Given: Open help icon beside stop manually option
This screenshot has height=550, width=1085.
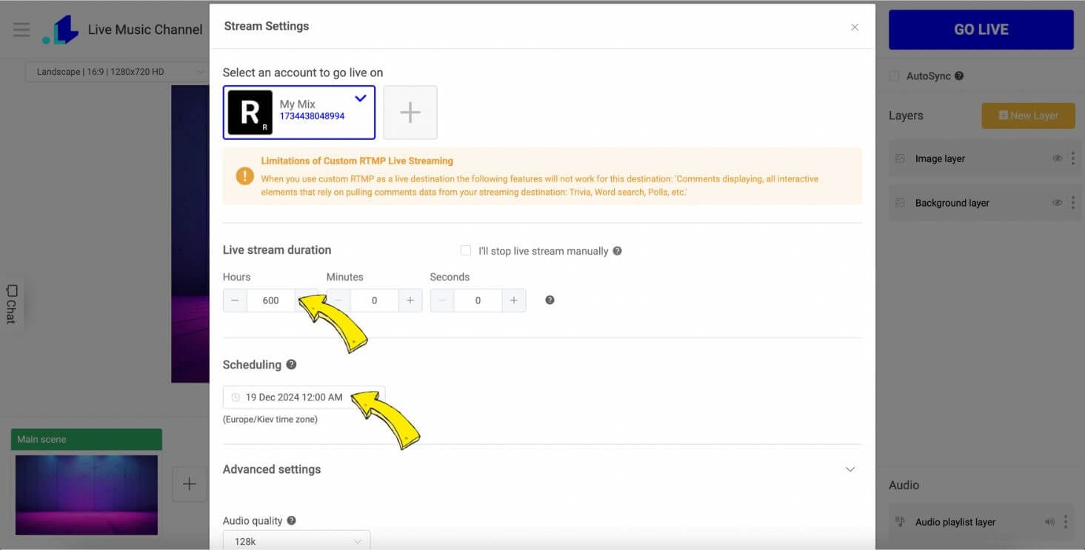Looking at the screenshot, I should [617, 251].
